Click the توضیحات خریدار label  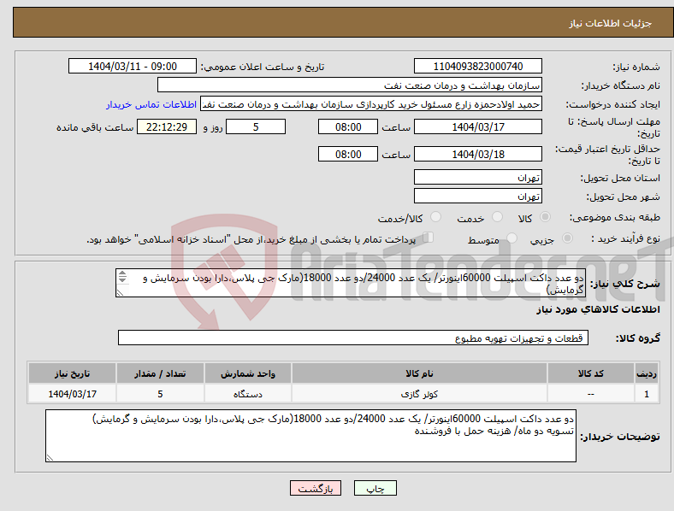(620, 437)
